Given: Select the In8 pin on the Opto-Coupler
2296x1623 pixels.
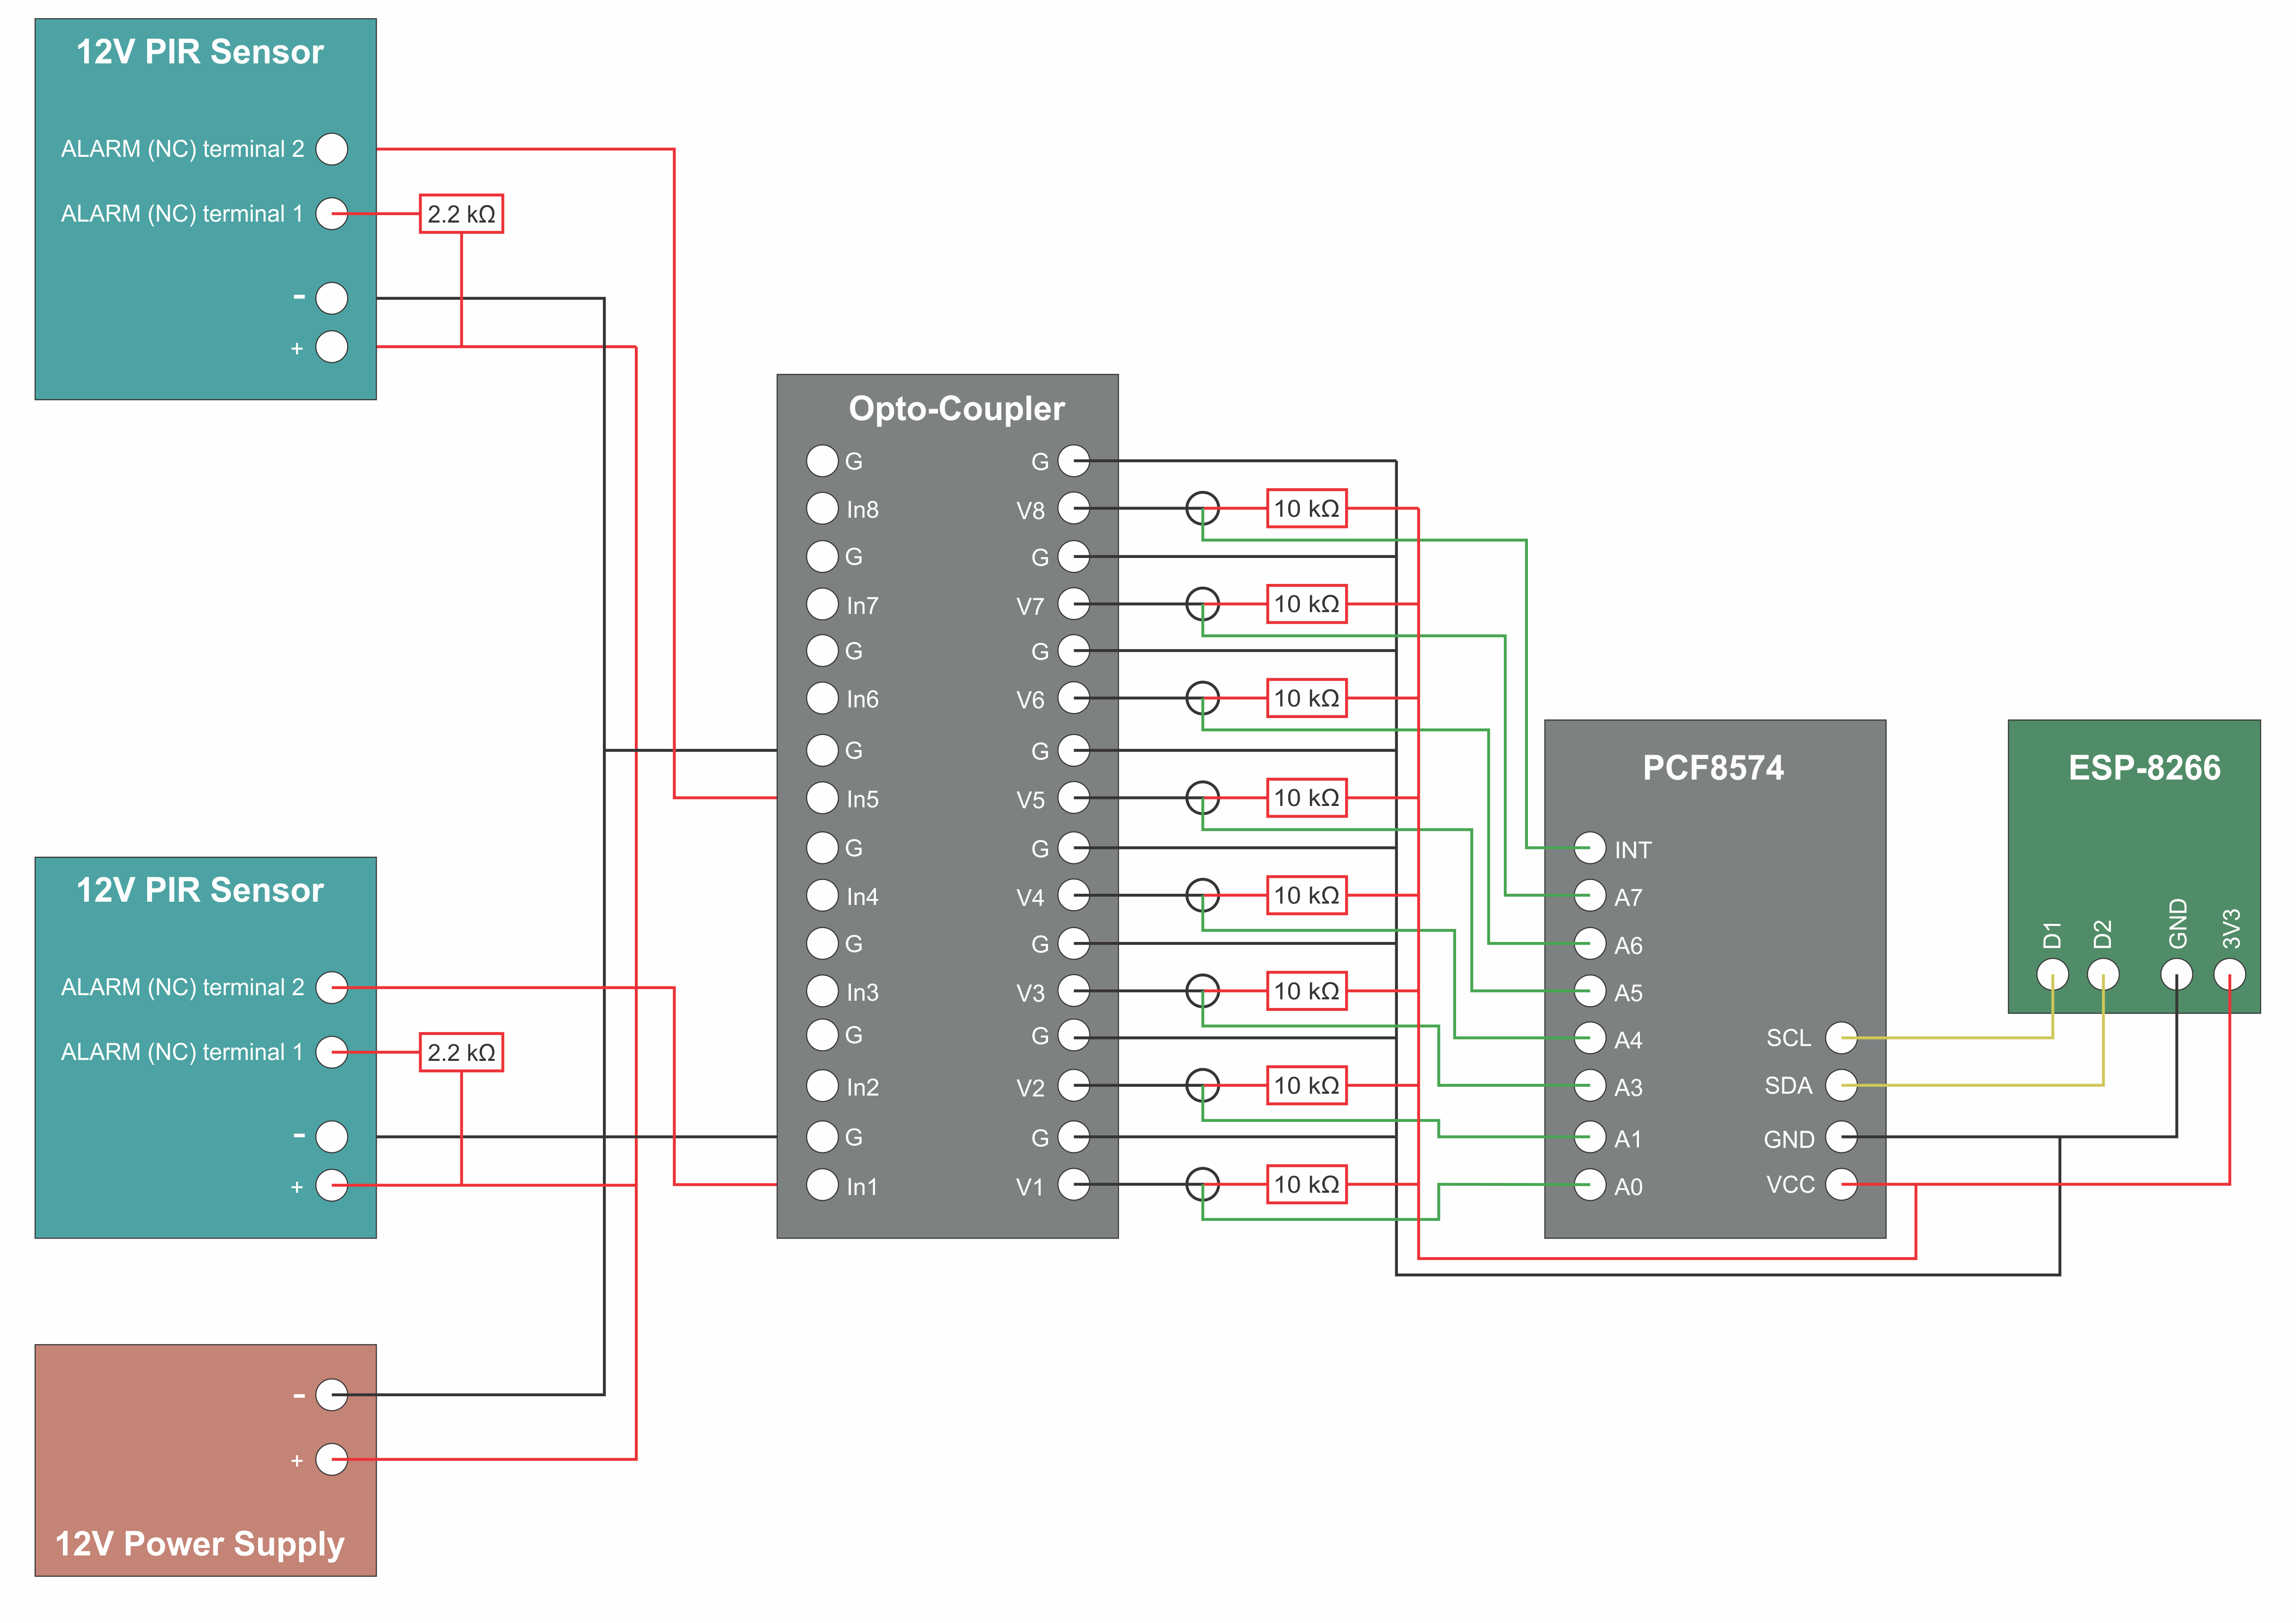Looking at the screenshot, I should 822,508.
